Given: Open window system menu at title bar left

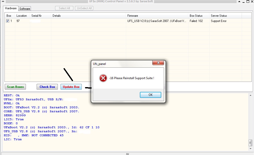Looking at the screenshot, I should pos(3,1).
